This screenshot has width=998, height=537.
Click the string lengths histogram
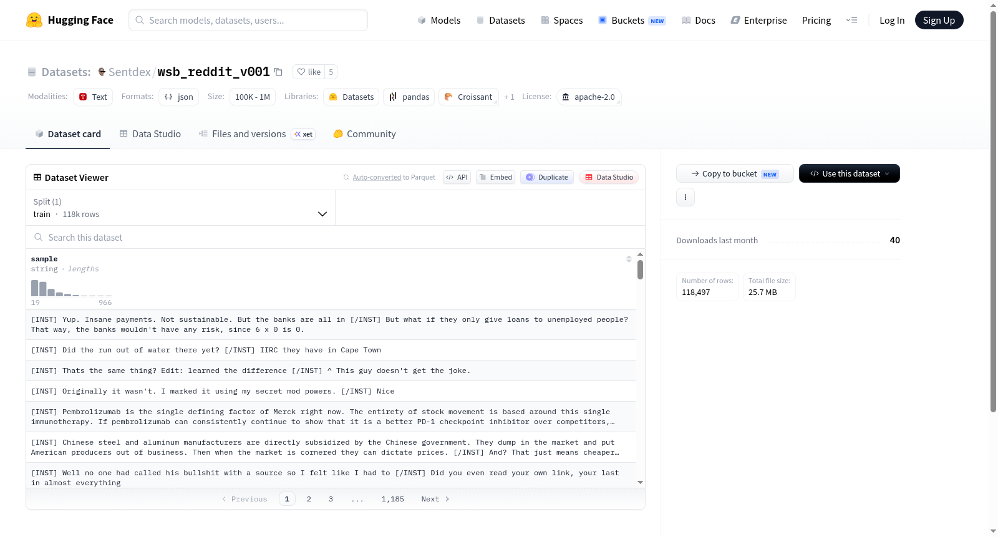[x=72, y=288]
